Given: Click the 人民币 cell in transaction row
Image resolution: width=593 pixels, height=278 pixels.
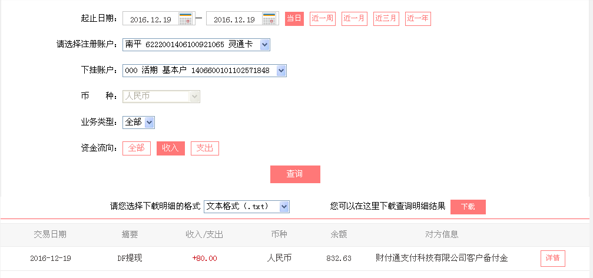Looking at the screenshot, I should click(279, 259).
